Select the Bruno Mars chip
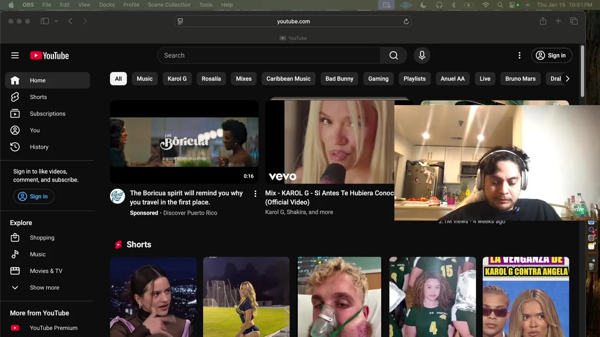The image size is (600, 337). tap(520, 79)
